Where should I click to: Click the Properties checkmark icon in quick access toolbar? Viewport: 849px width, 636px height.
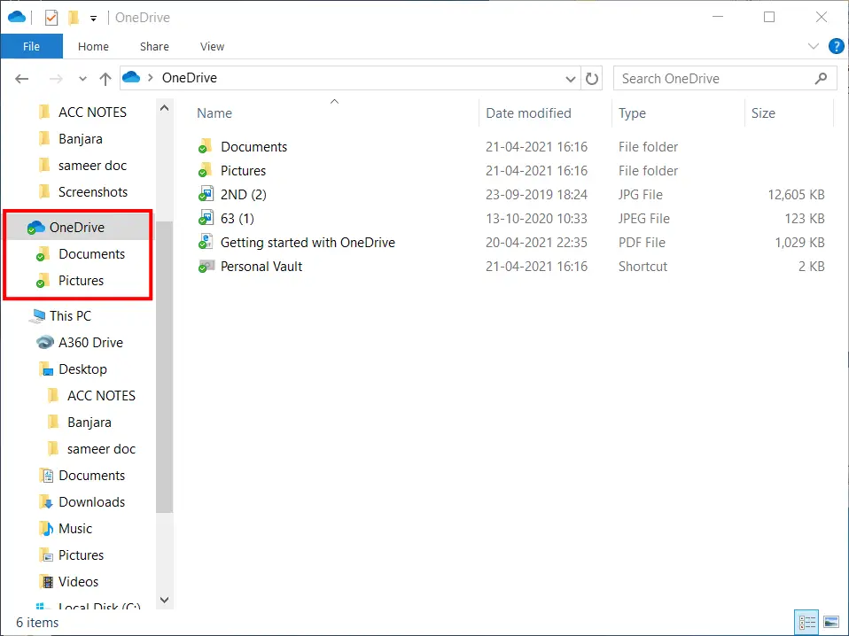51,18
